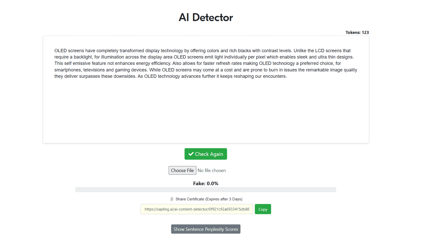
Task: Click the Share Certificate expiry text
Action: [209, 199]
